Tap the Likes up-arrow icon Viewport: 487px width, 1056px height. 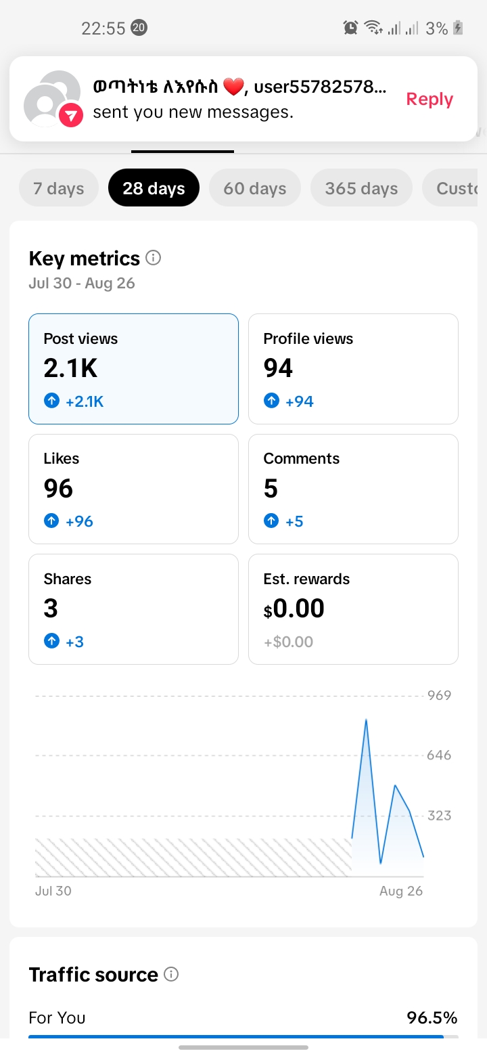point(51,521)
